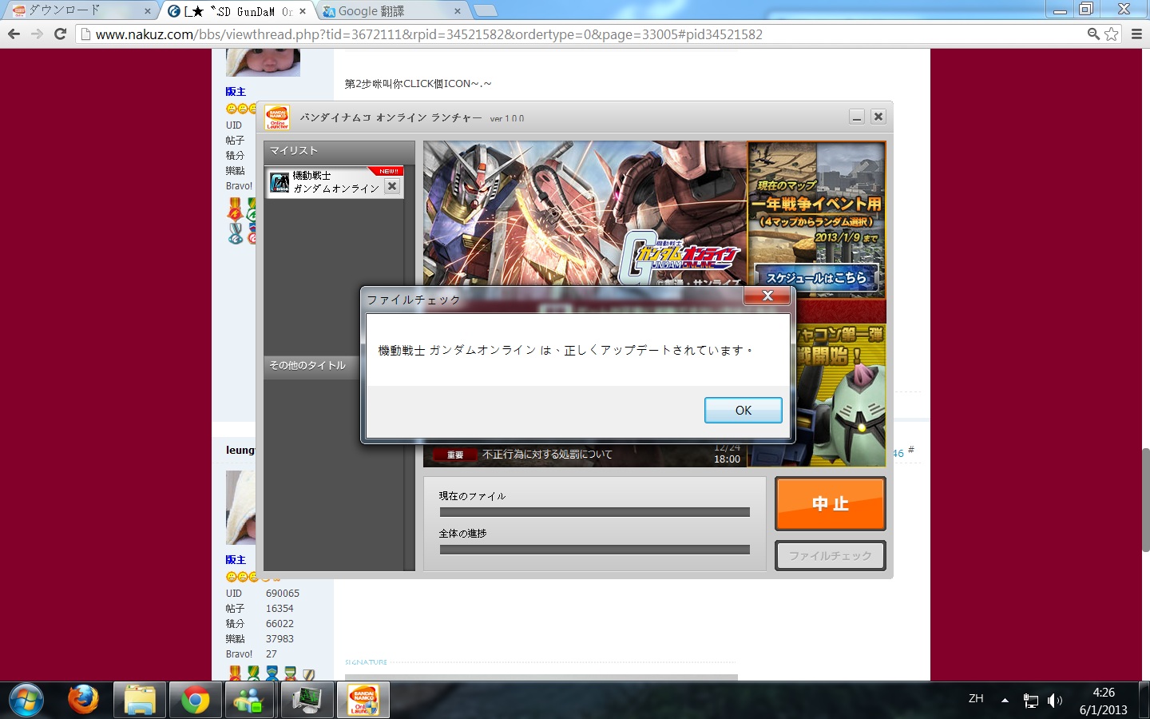The image size is (1150, 719).
Task: Click the スケジュールはこちら banner button
Action: pos(816,277)
